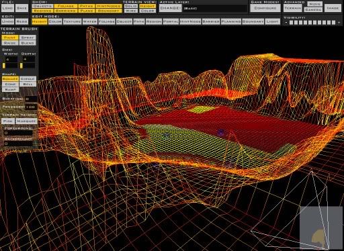Click the Undo button
The height and width of the screenshot is (251, 344).
pos(7,21)
